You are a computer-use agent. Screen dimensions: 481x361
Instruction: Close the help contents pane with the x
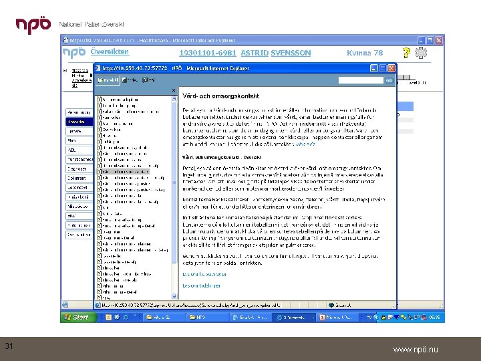point(174,90)
